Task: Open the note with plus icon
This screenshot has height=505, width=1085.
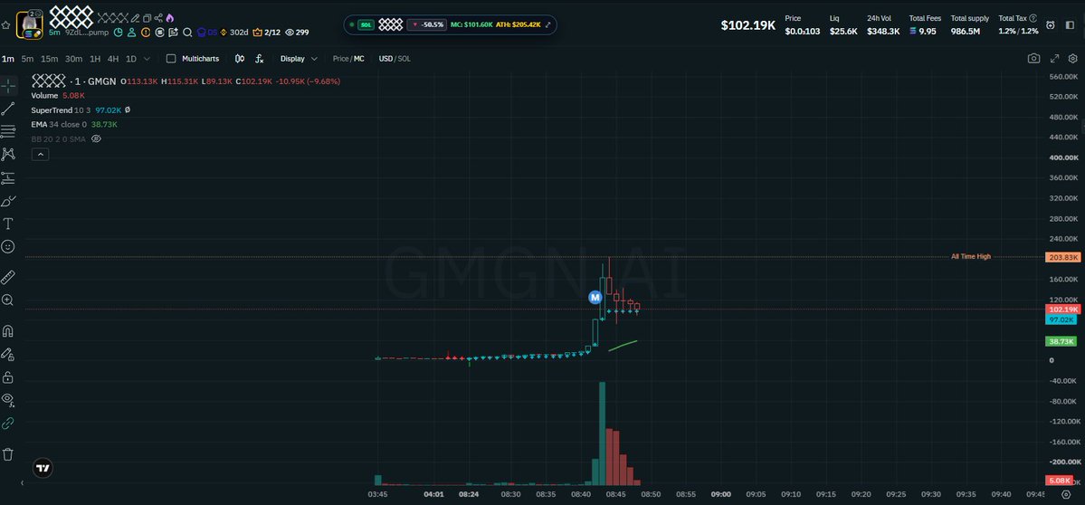Action: [173, 32]
